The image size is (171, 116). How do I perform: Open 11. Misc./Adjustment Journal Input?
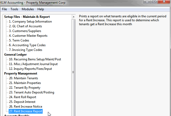click(33, 64)
